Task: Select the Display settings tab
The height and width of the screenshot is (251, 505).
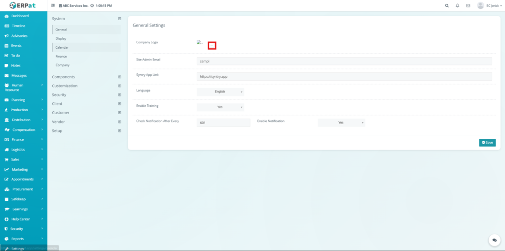Action: 61,38
